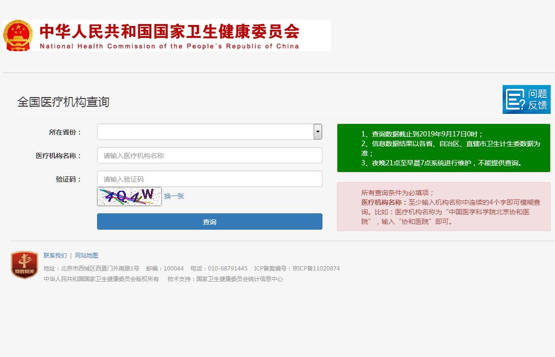Screen dimensions: 555x357
Task: Click inside the 所在省份 province select box
Action: pyautogui.click(x=205, y=132)
